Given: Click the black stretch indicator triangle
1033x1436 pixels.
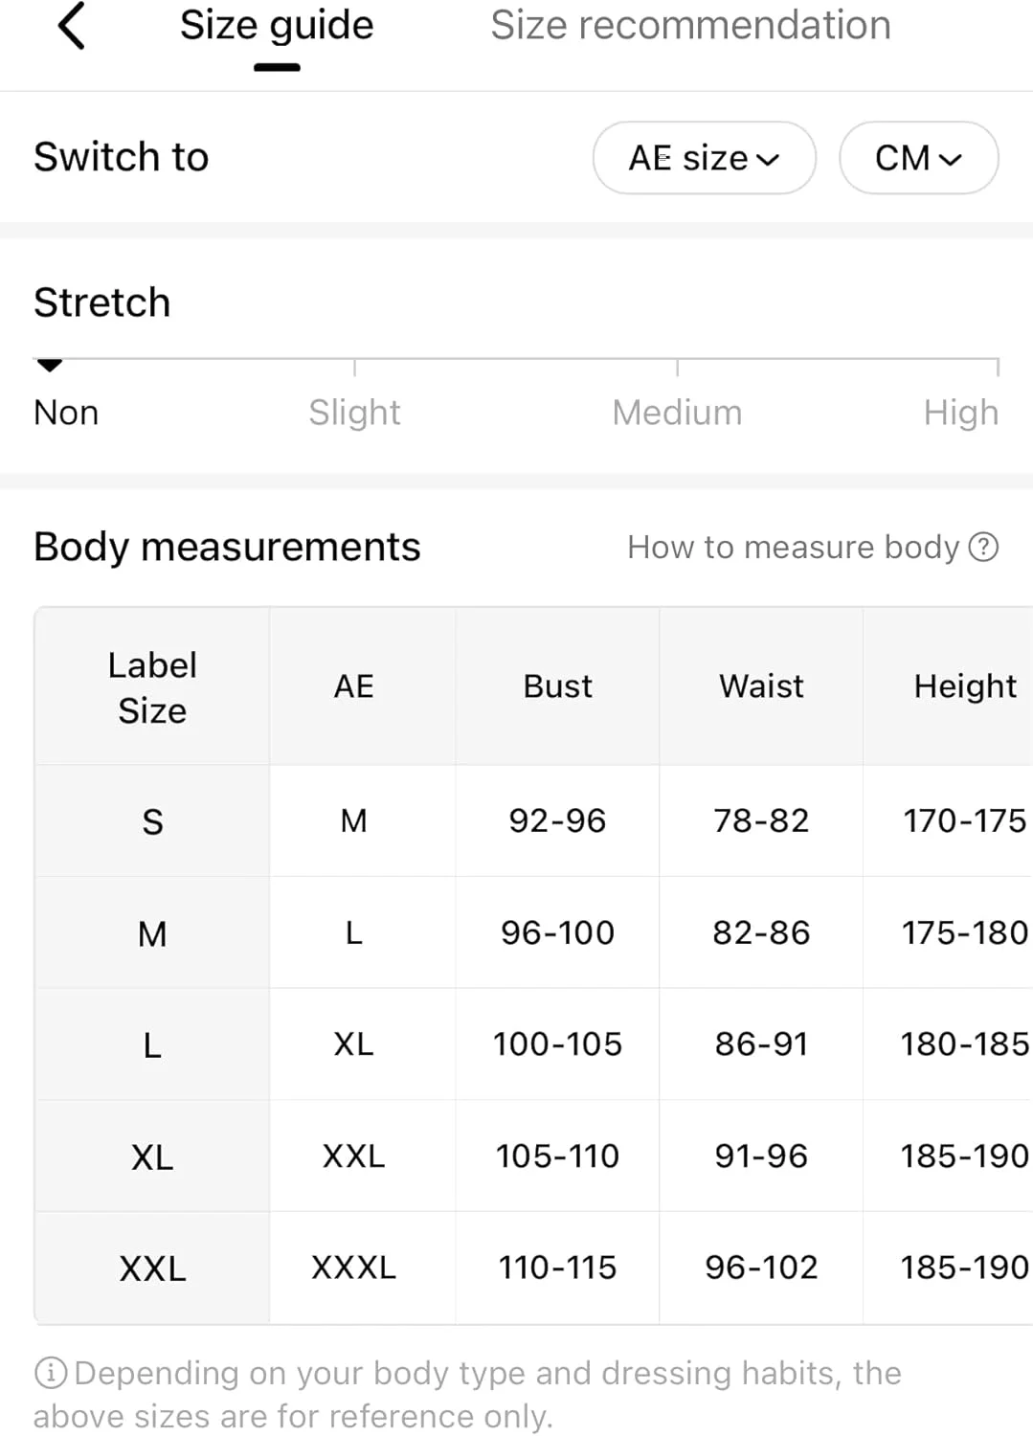Looking at the screenshot, I should 49,365.
